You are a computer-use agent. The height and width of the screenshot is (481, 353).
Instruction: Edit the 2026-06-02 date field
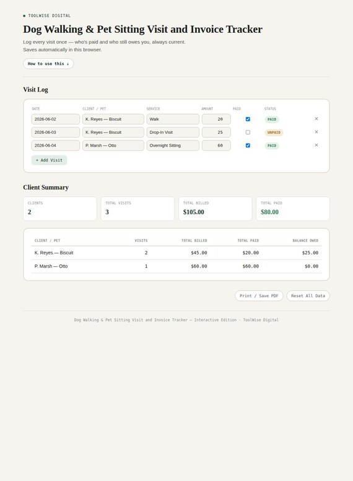pyautogui.click(x=56, y=119)
